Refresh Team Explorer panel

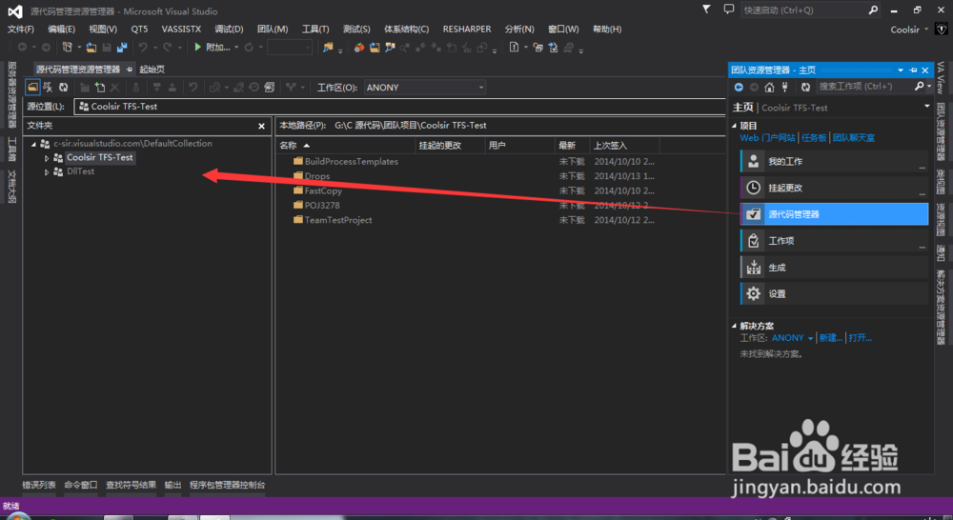coord(805,88)
